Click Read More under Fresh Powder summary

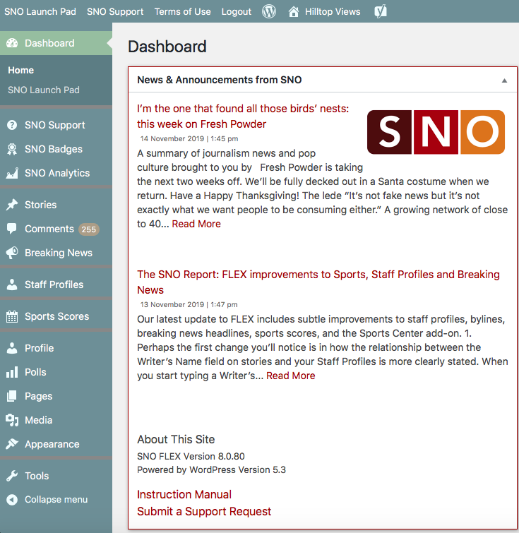coord(196,224)
